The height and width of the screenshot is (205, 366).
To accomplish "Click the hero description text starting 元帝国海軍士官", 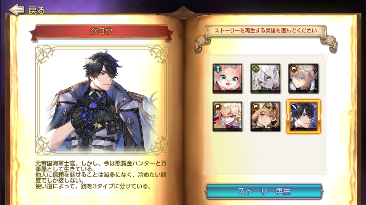I will (x=101, y=175).
